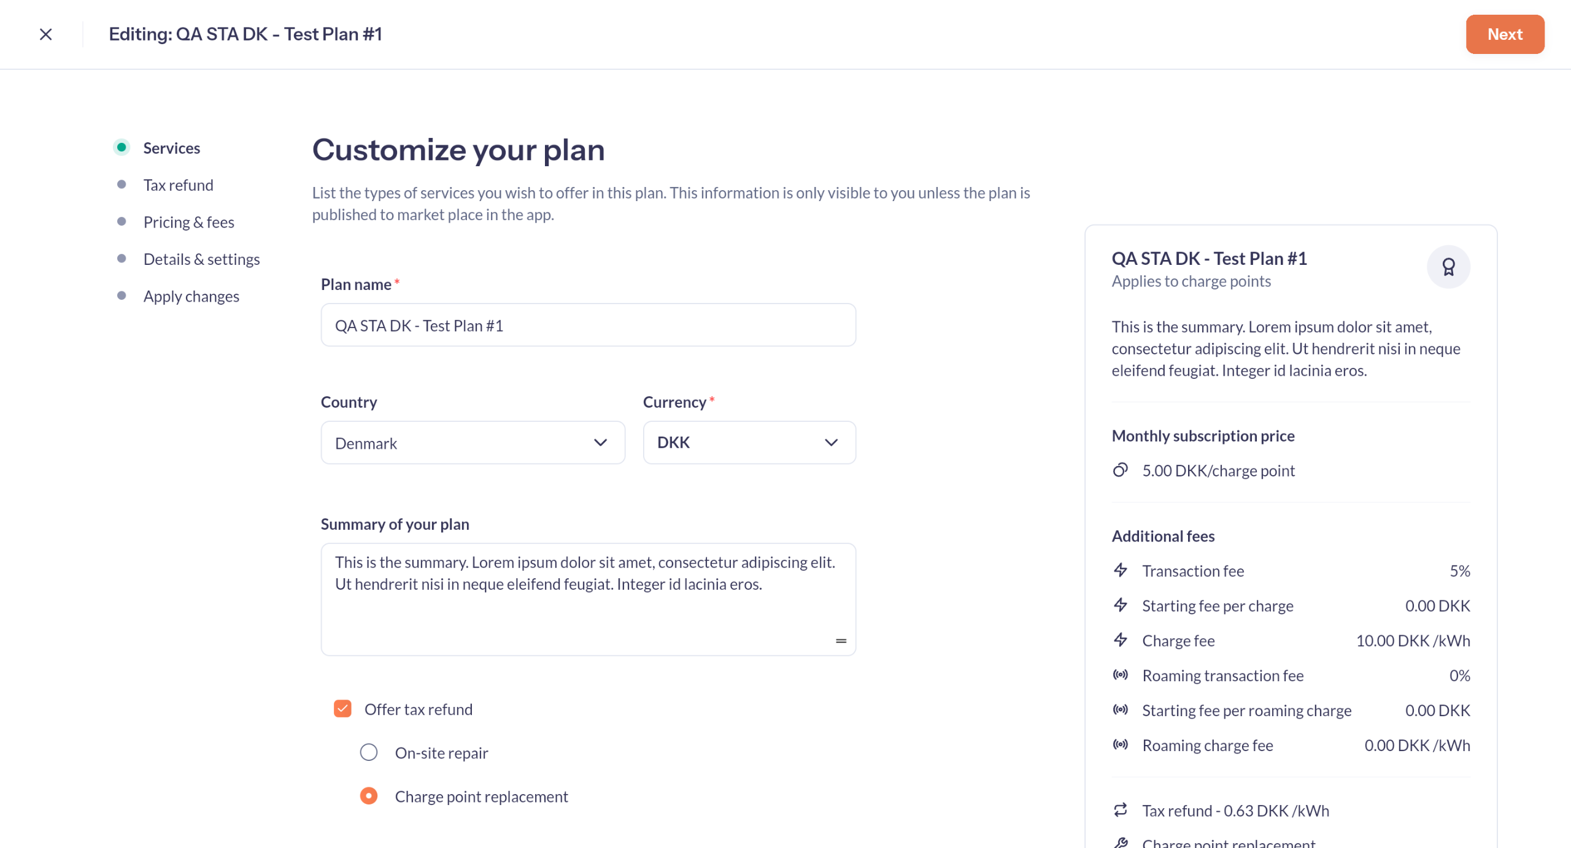
Task: Go to the Pricing & fees step
Action: [x=189, y=222]
